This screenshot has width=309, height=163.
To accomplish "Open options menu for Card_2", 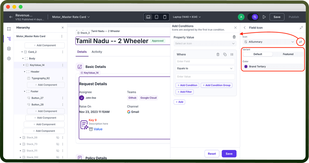I will (x=63, y=52).
